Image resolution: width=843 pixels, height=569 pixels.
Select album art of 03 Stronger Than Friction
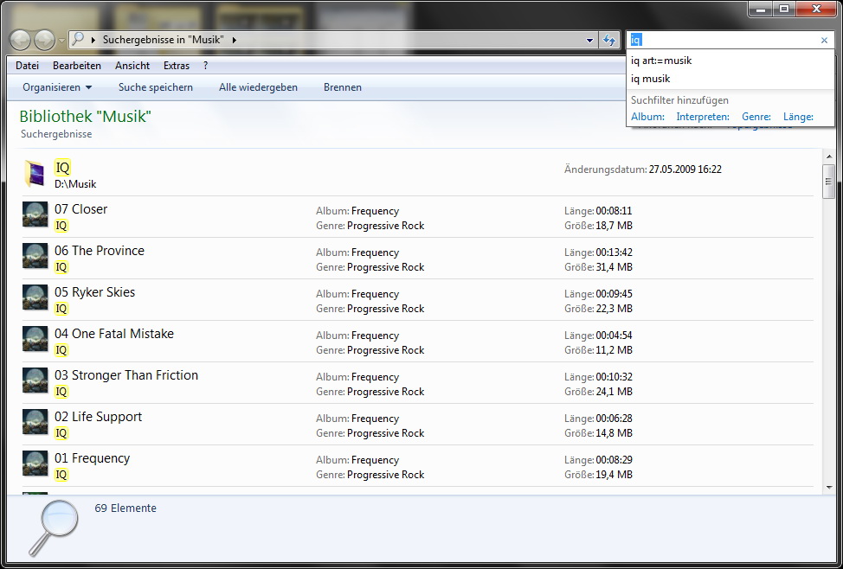pos(35,380)
